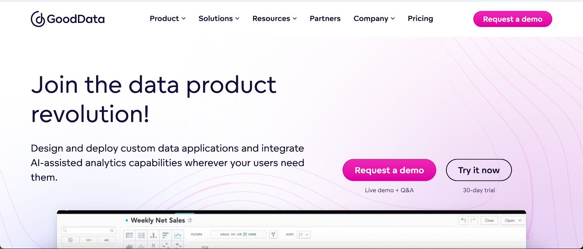The image size is (583, 249).
Task: Toggle the 123 measures filter
Action: tap(89, 240)
